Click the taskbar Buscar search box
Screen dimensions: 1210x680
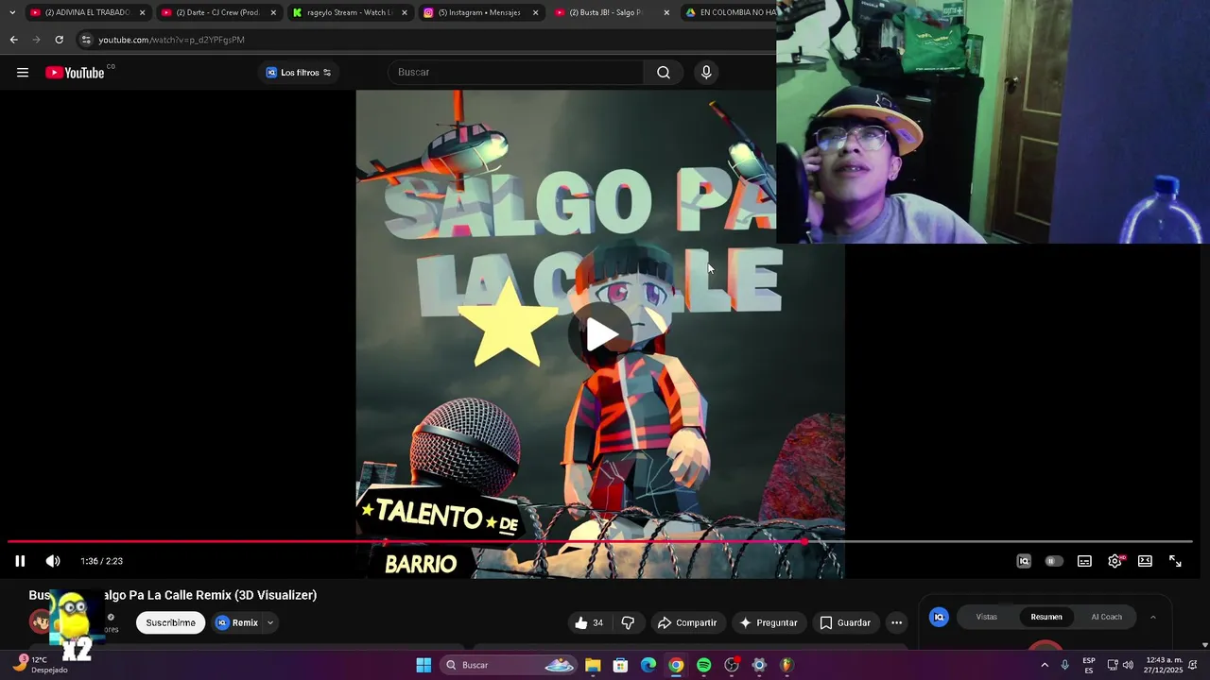(x=509, y=665)
